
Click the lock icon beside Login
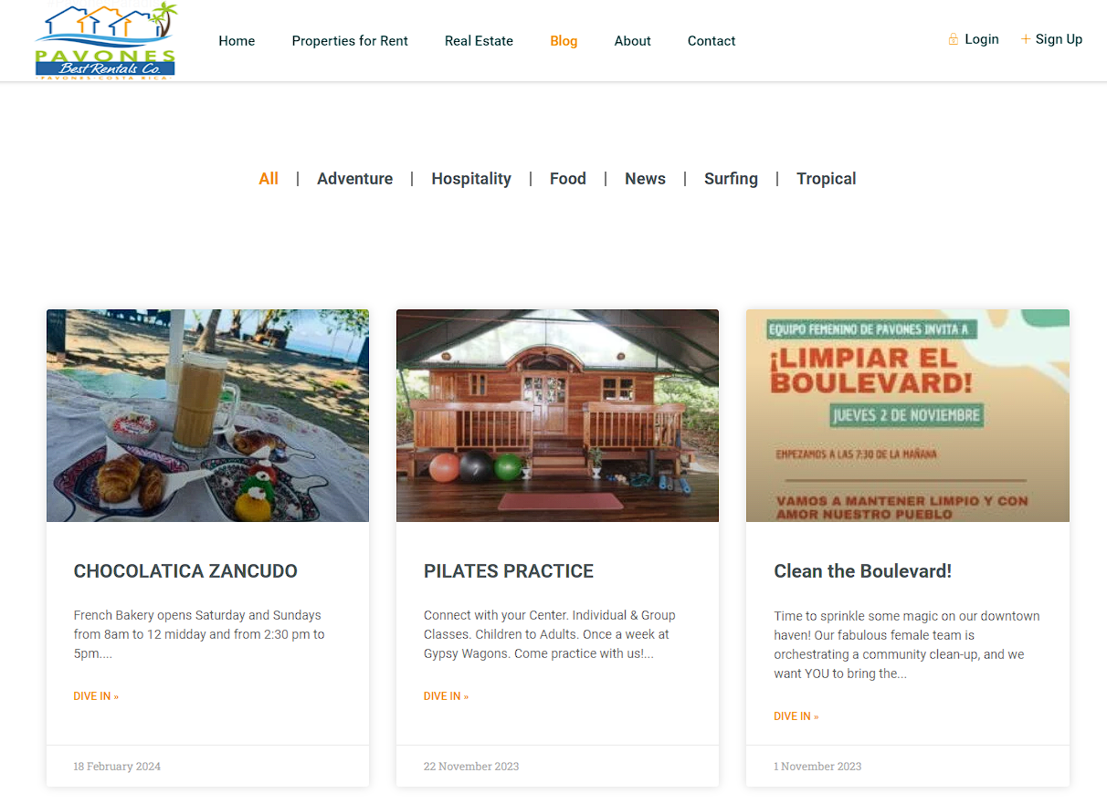pos(954,39)
